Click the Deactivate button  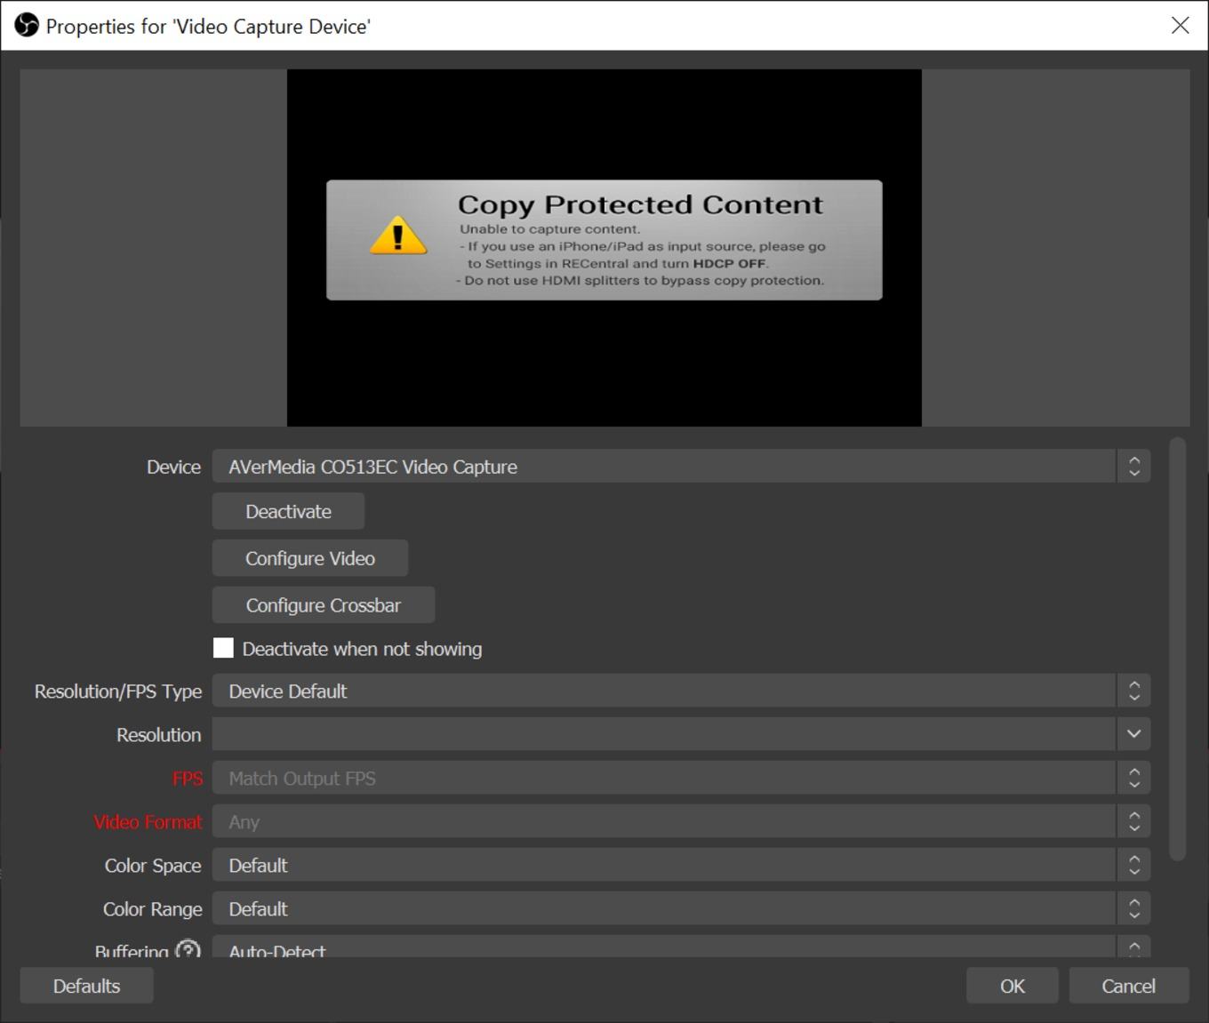click(288, 511)
